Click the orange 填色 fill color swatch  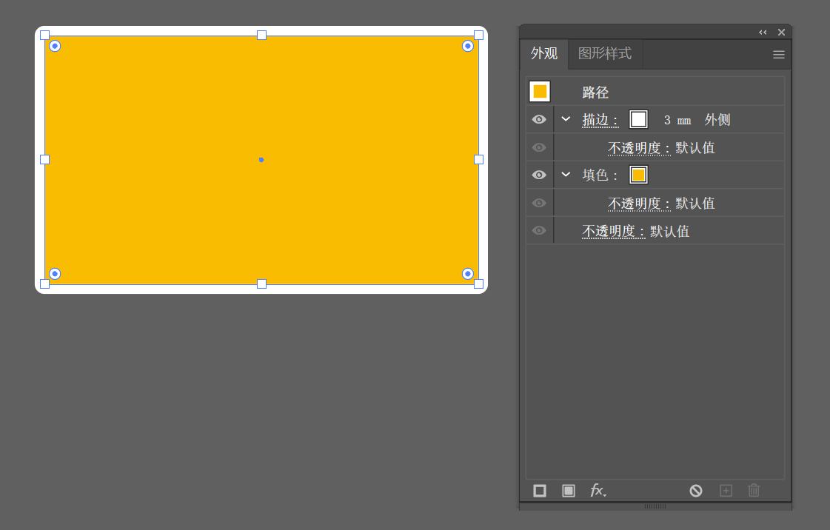638,175
